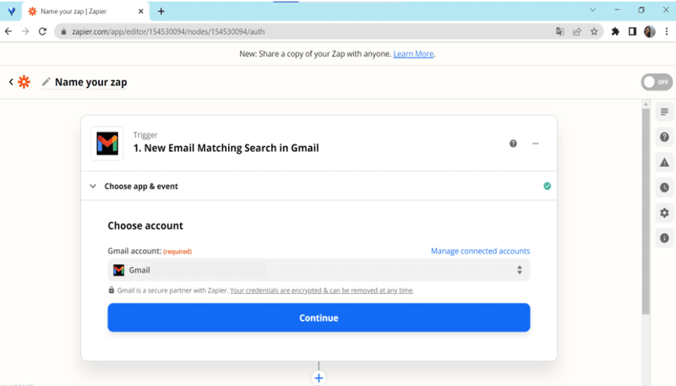Click the page vertical scrollbar

646,211
